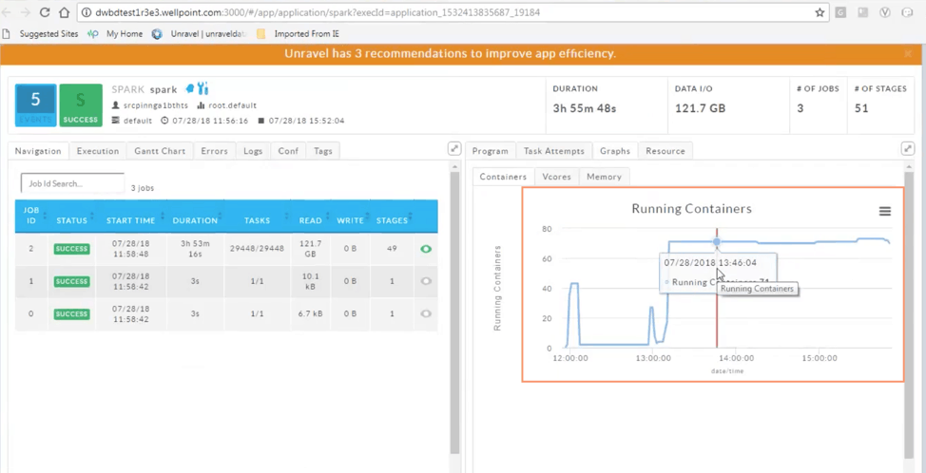Open the Task Attempts tab
The image size is (926, 473).
coord(554,151)
